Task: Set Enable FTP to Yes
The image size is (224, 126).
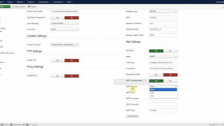Action: click(57, 61)
